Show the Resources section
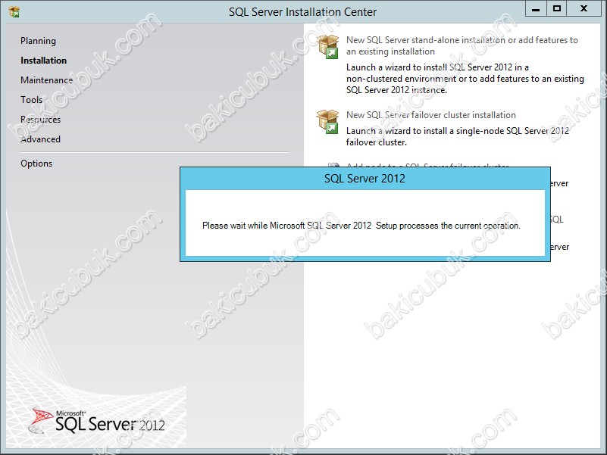 click(40, 120)
